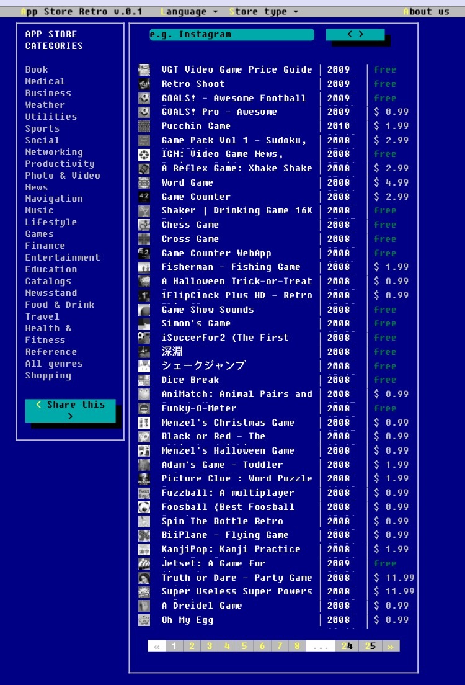The image size is (465, 685).
Task: Jump to next page using » arrow
Action: (391, 646)
